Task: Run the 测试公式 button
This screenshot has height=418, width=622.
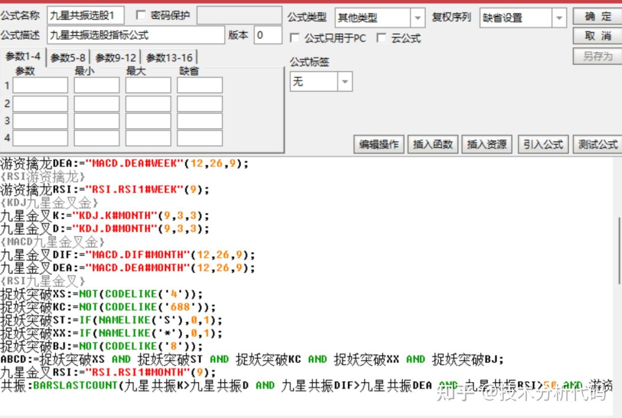Action: 598,144
